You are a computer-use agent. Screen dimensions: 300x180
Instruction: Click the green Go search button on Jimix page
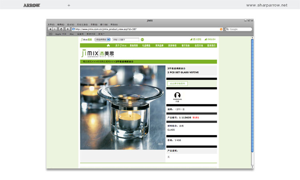click(x=142, y=40)
